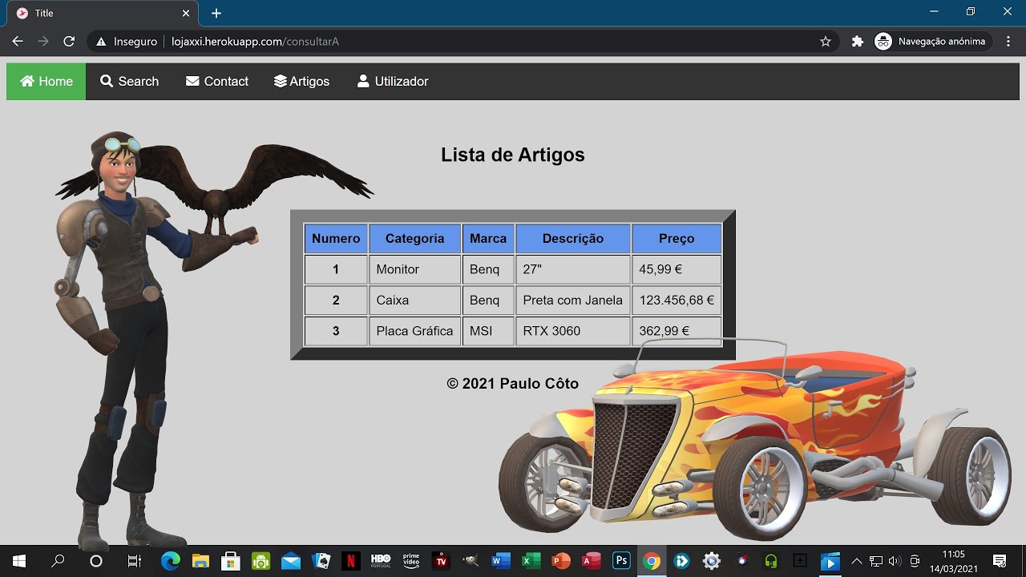The width and height of the screenshot is (1026, 577).
Task: Click the Lista de Artigos heading
Action: (x=513, y=155)
